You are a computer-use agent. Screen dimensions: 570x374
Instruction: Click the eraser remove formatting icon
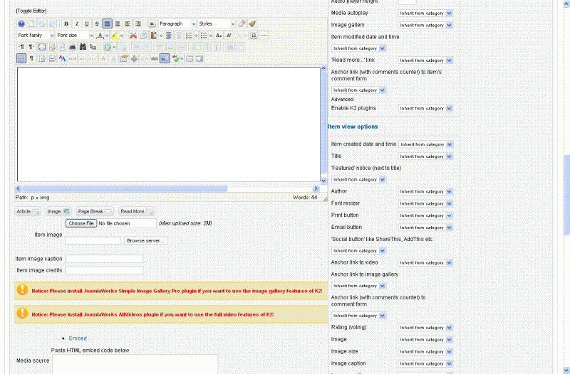coord(242,24)
